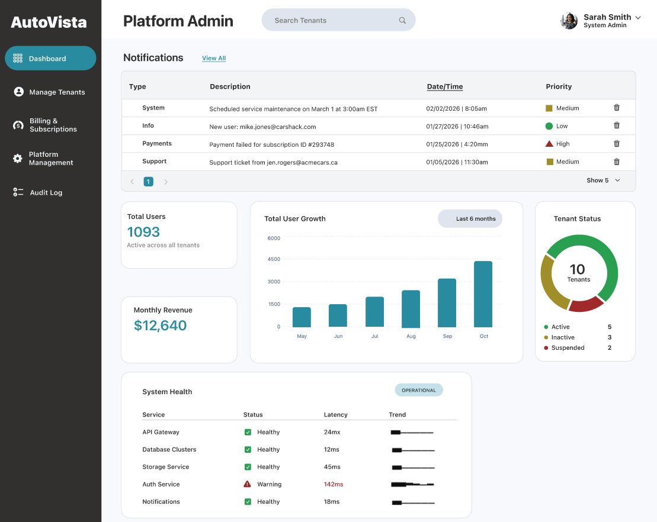Click the Audit Log checklist icon
The height and width of the screenshot is (522, 657).
pos(18,192)
